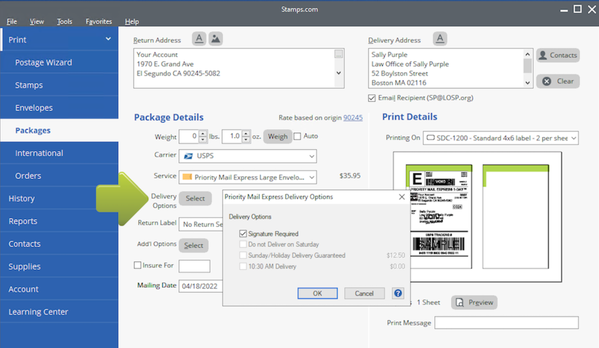Click the Delivery Address font formatting icon

tap(440, 39)
